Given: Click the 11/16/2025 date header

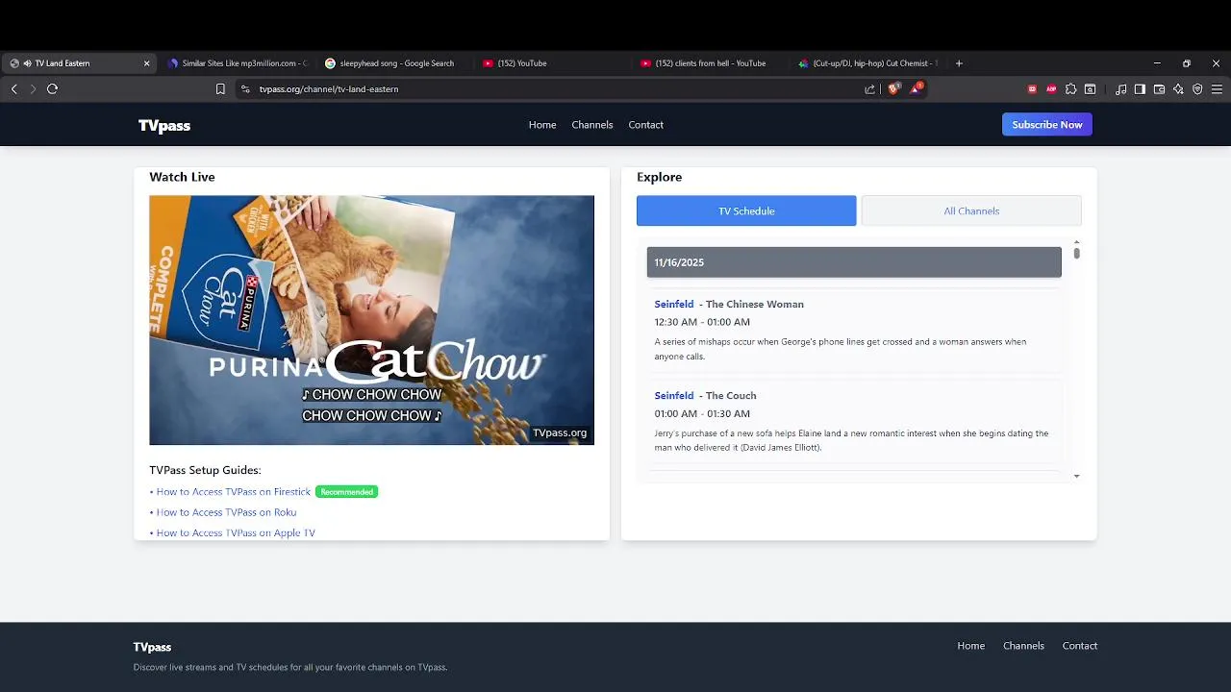Looking at the screenshot, I should point(854,262).
